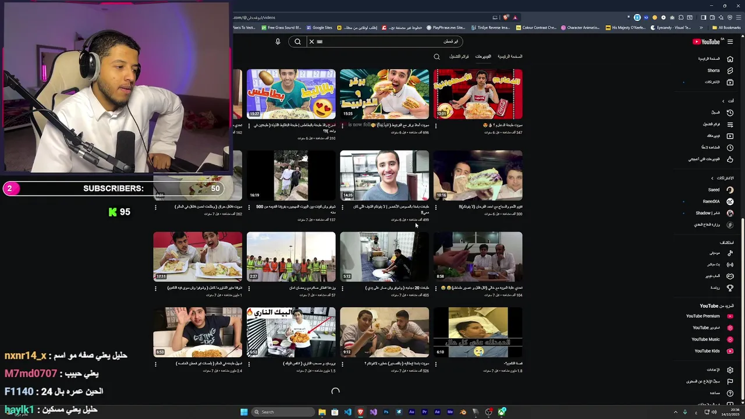Image resolution: width=745 pixels, height=419 pixels.
Task: Click the Brave shields icon in address bar
Action: (506, 17)
